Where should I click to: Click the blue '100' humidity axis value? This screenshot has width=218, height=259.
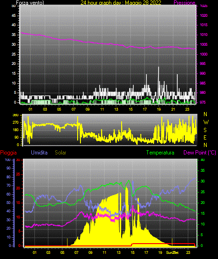(x=7, y=160)
